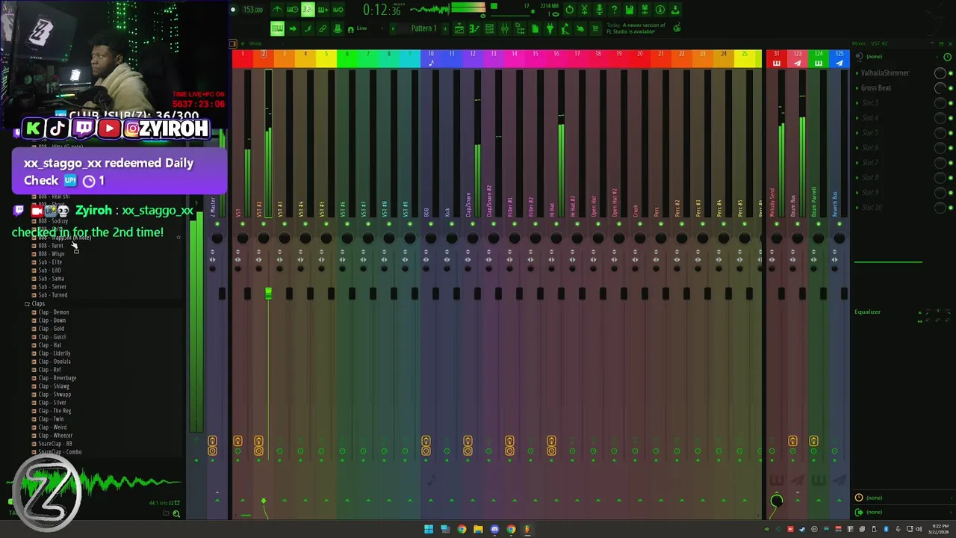
Task: Click the FL Studio update news text
Action: (637, 28)
